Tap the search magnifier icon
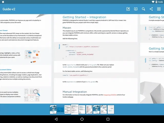 click(143, 9)
